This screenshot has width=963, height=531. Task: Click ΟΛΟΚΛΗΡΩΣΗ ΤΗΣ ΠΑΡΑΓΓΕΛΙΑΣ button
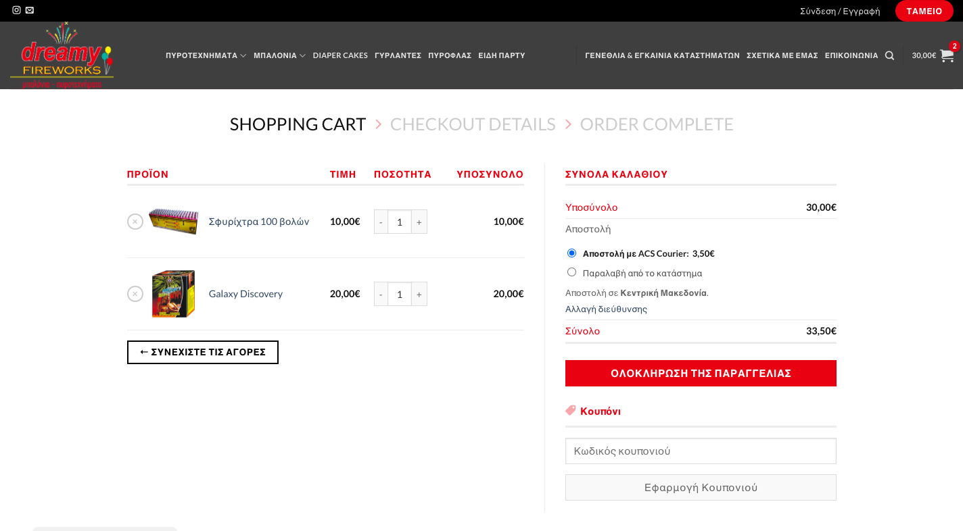tap(701, 373)
